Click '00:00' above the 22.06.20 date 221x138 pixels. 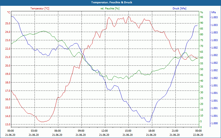pos(198,131)
